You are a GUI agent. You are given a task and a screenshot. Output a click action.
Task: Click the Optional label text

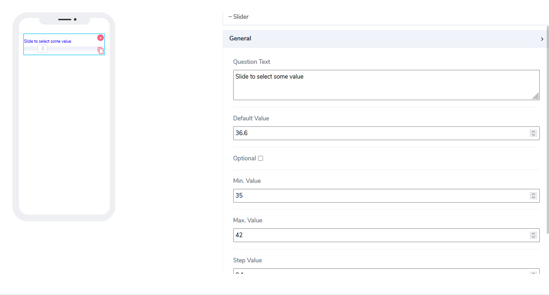click(x=244, y=159)
